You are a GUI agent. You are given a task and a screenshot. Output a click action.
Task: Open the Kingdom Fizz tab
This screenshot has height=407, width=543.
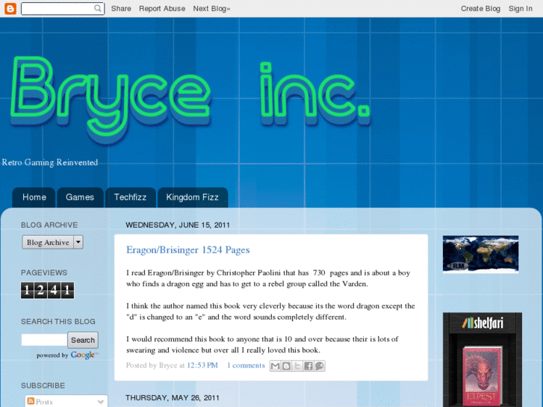(x=193, y=197)
